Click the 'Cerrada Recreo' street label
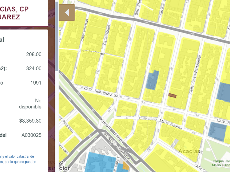Image resolution: width=230 pixels, height=172 pixels. pos(92,52)
